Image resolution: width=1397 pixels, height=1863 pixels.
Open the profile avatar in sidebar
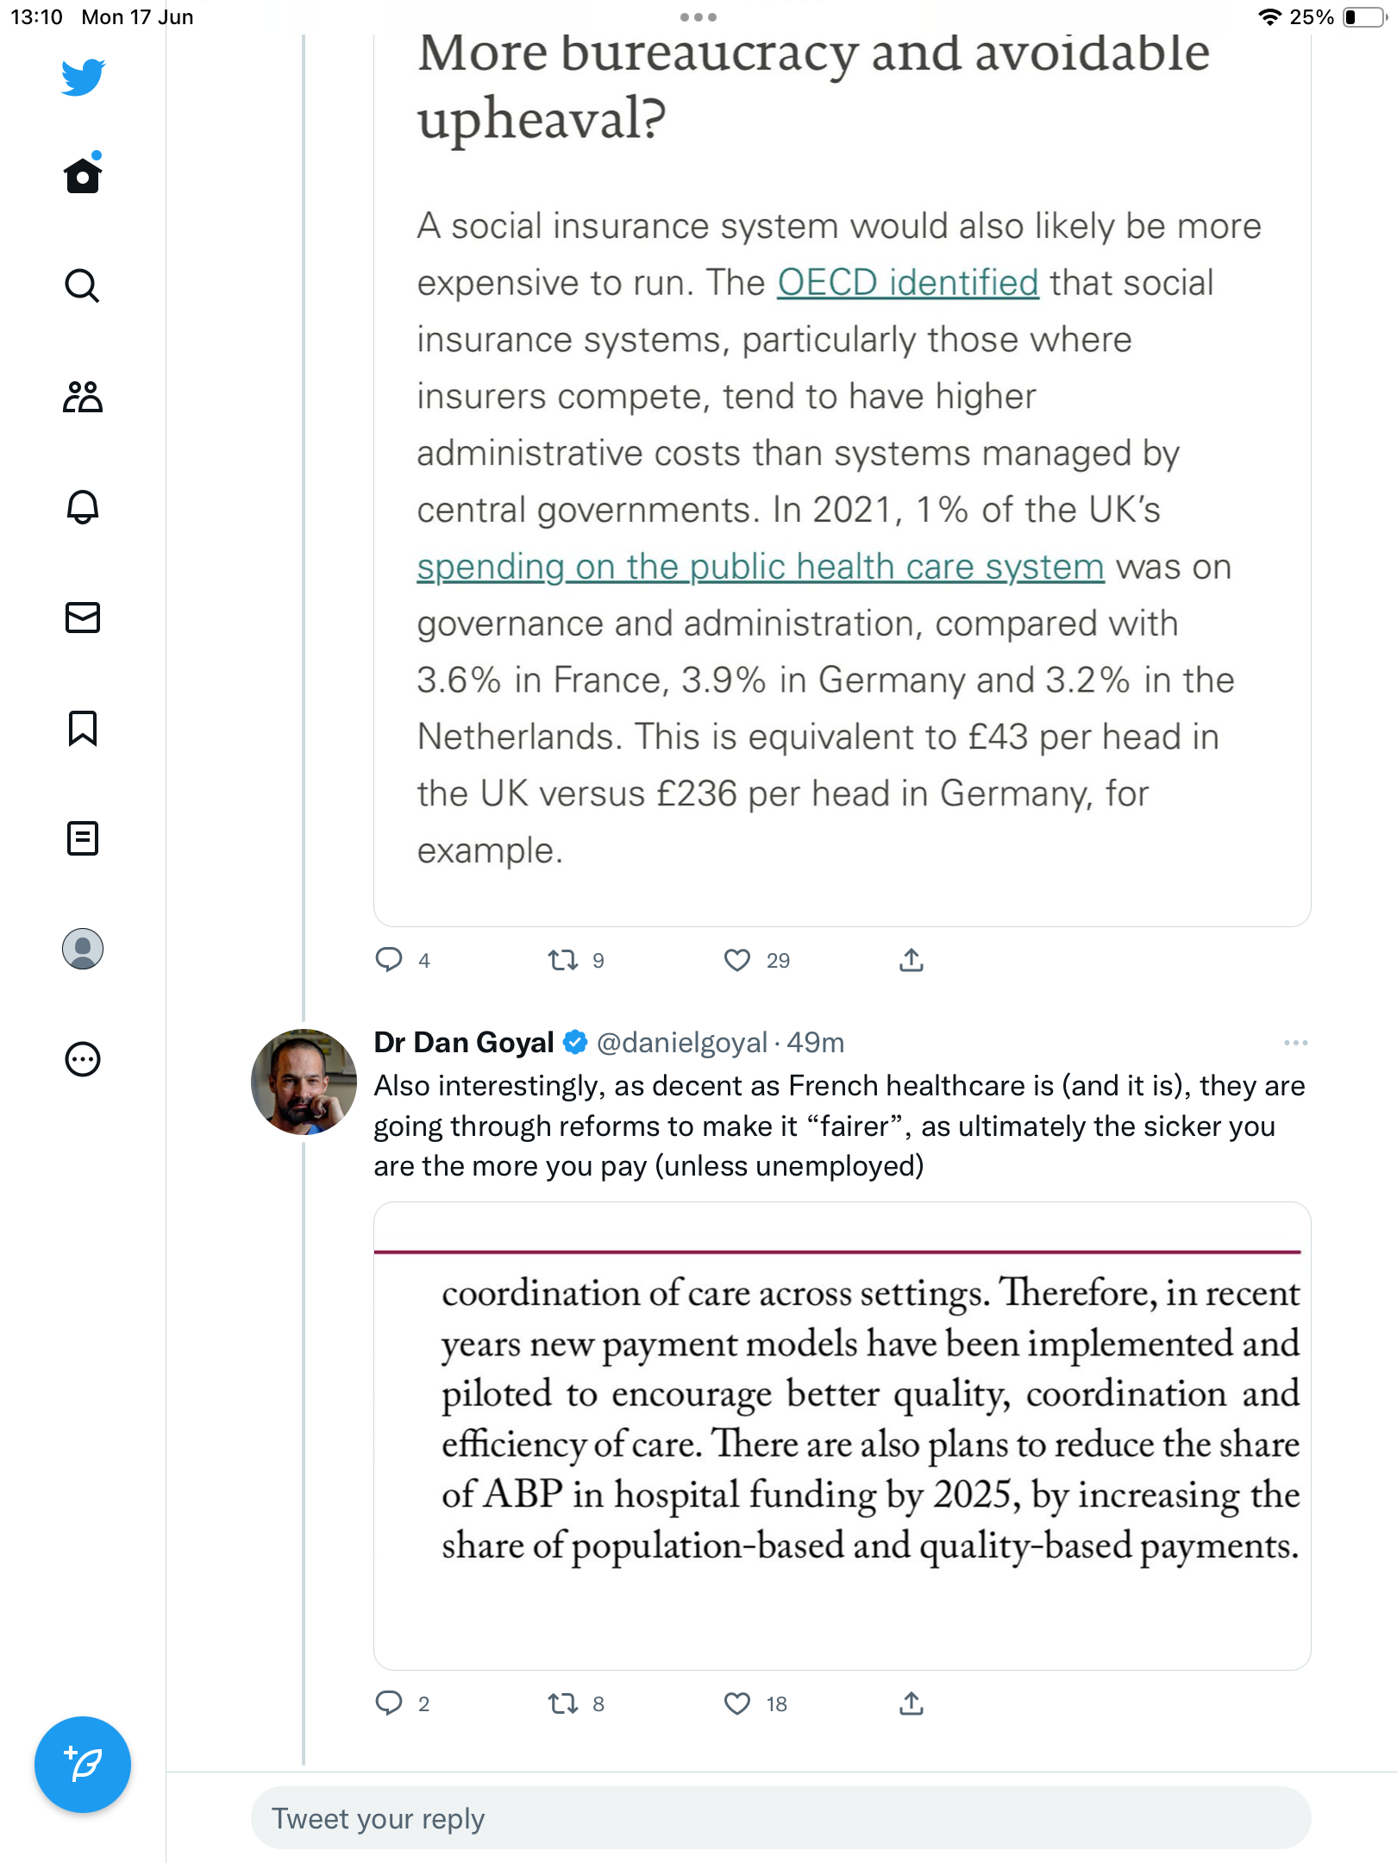coord(83,949)
